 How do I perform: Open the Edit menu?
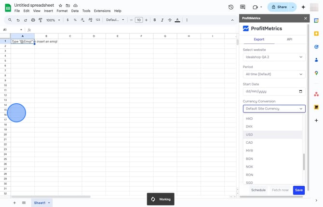[x=27, y=11]
